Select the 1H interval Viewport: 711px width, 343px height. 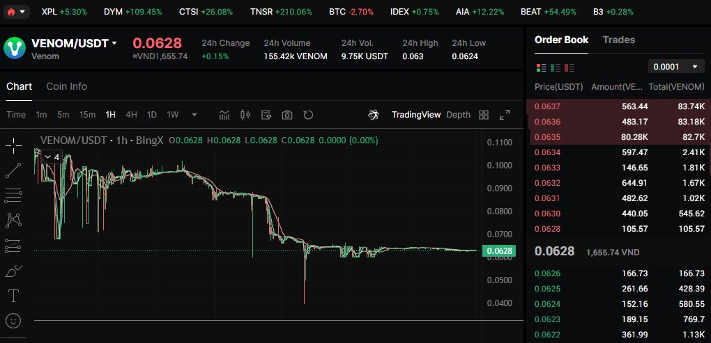(x=110, y=115)
